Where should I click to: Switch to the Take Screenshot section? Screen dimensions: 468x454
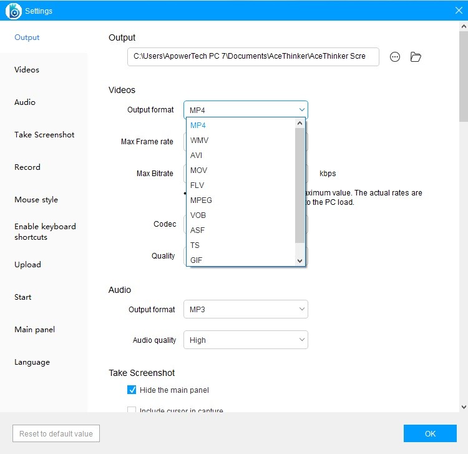coord(44,135)
